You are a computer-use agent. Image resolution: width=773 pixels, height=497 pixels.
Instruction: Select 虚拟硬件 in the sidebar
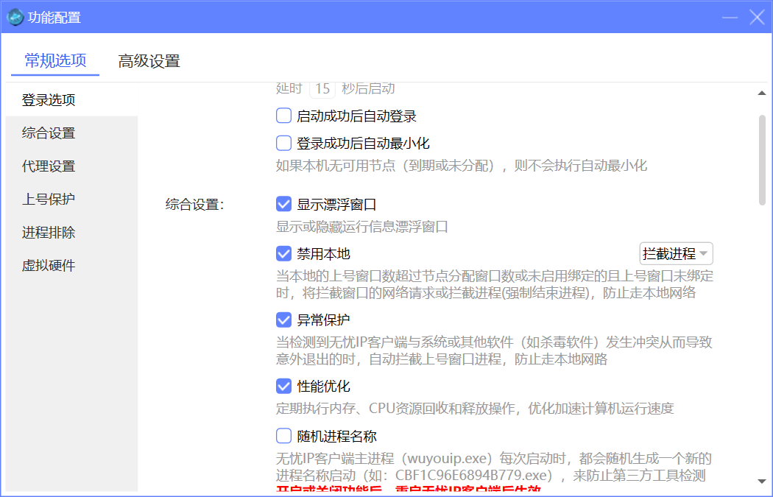[49, 266]
